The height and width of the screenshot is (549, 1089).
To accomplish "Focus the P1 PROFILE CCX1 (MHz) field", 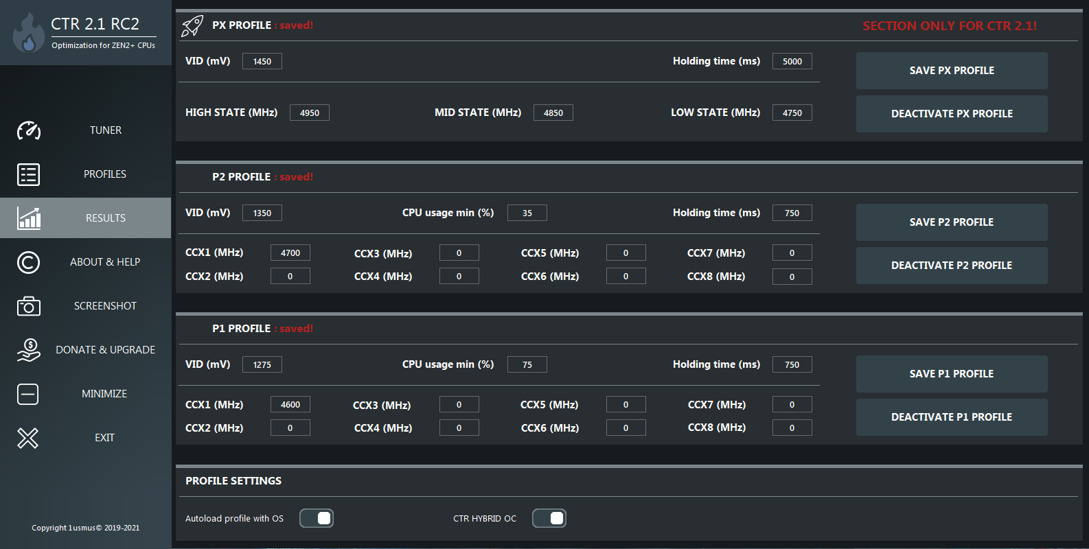I will point(290,404).
